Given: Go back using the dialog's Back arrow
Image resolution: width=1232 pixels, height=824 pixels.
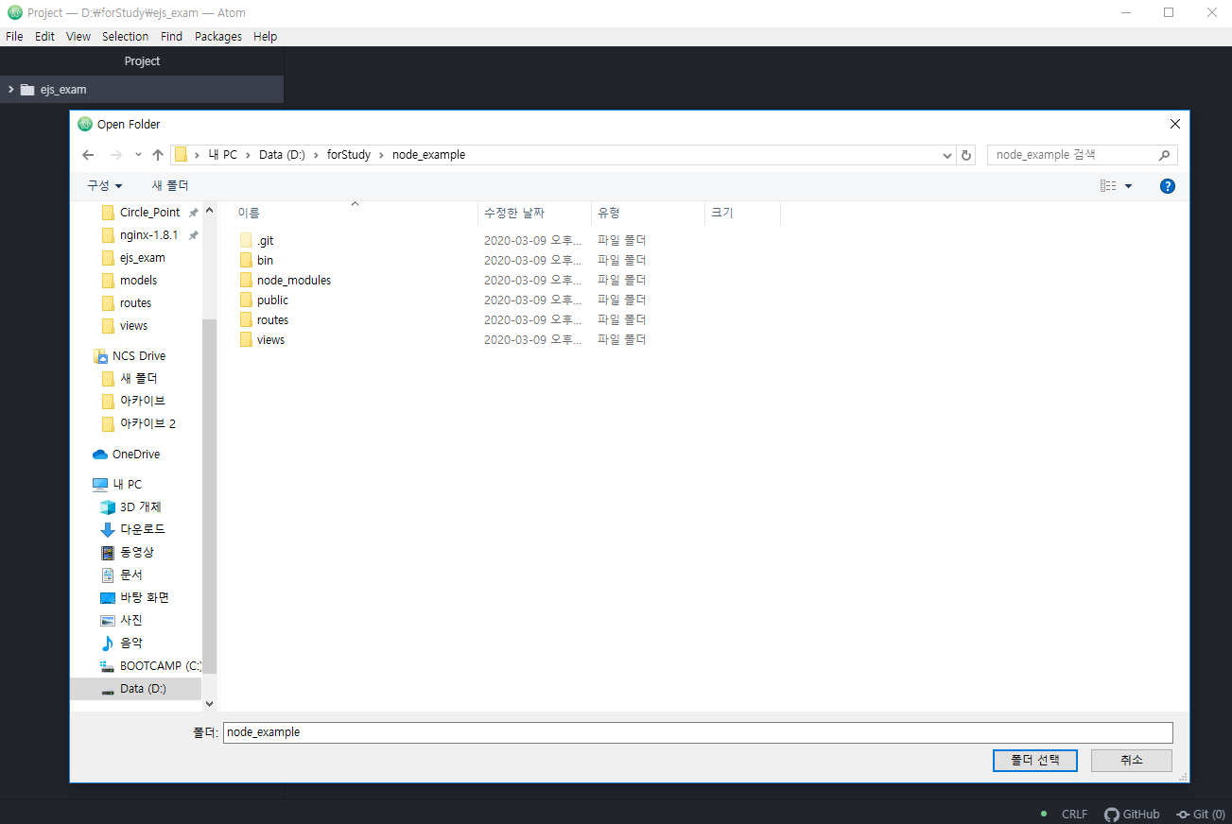Looking at the screenshot, I should click(88, 155).
